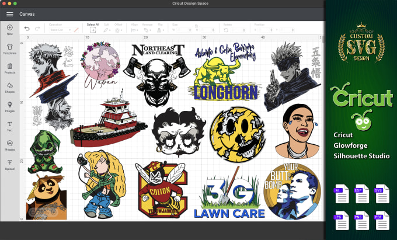Select the 3G Lawn Care logo
The width and height of the screenshot is (397, 240).
(229, 193)
